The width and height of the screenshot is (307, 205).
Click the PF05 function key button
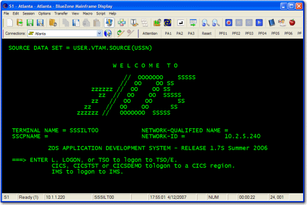click(x=275, y=34)
